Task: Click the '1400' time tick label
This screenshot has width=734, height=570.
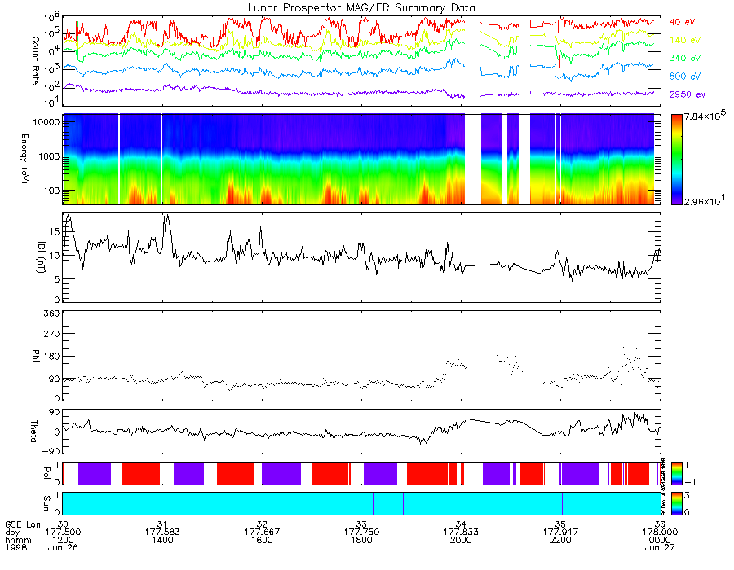Action: 162,540
